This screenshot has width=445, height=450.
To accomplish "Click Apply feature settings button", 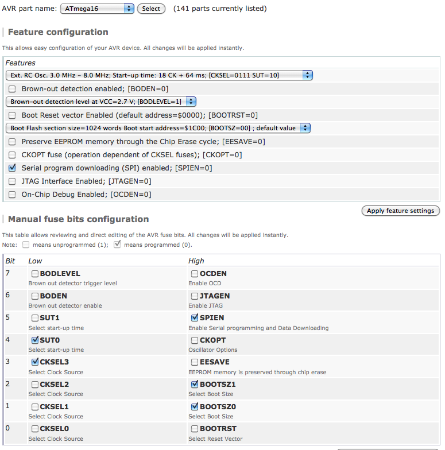I will pos(400,211).
